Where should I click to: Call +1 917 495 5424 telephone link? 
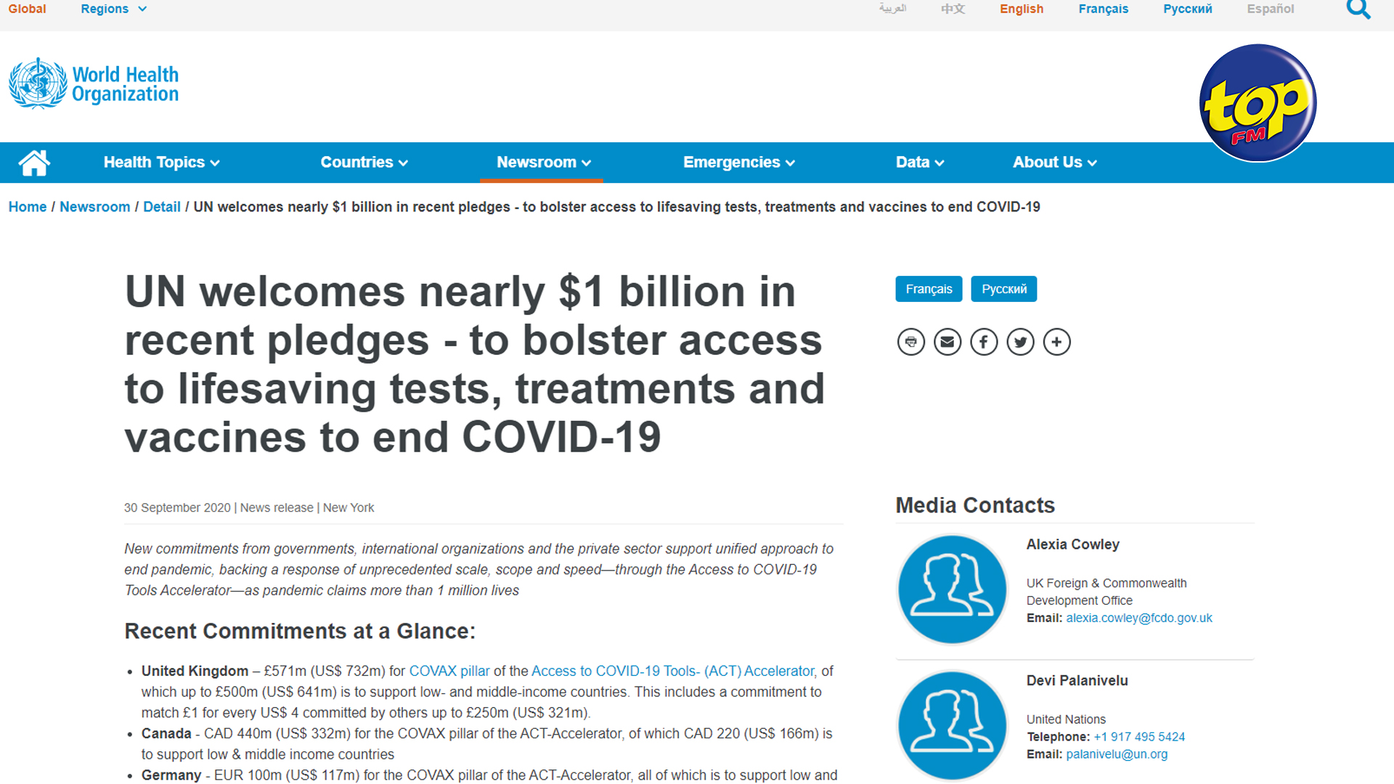coord(1139,737)
